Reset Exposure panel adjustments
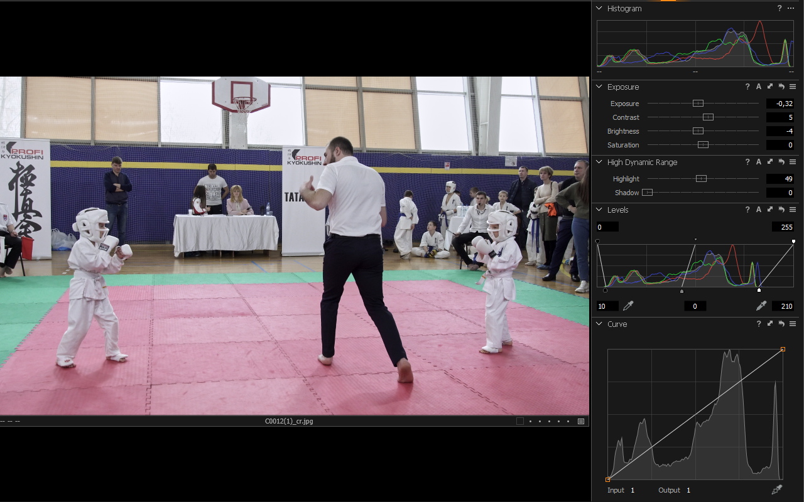Image resolution: width=804 pixels, height=502 pixels. click(781, 87)
